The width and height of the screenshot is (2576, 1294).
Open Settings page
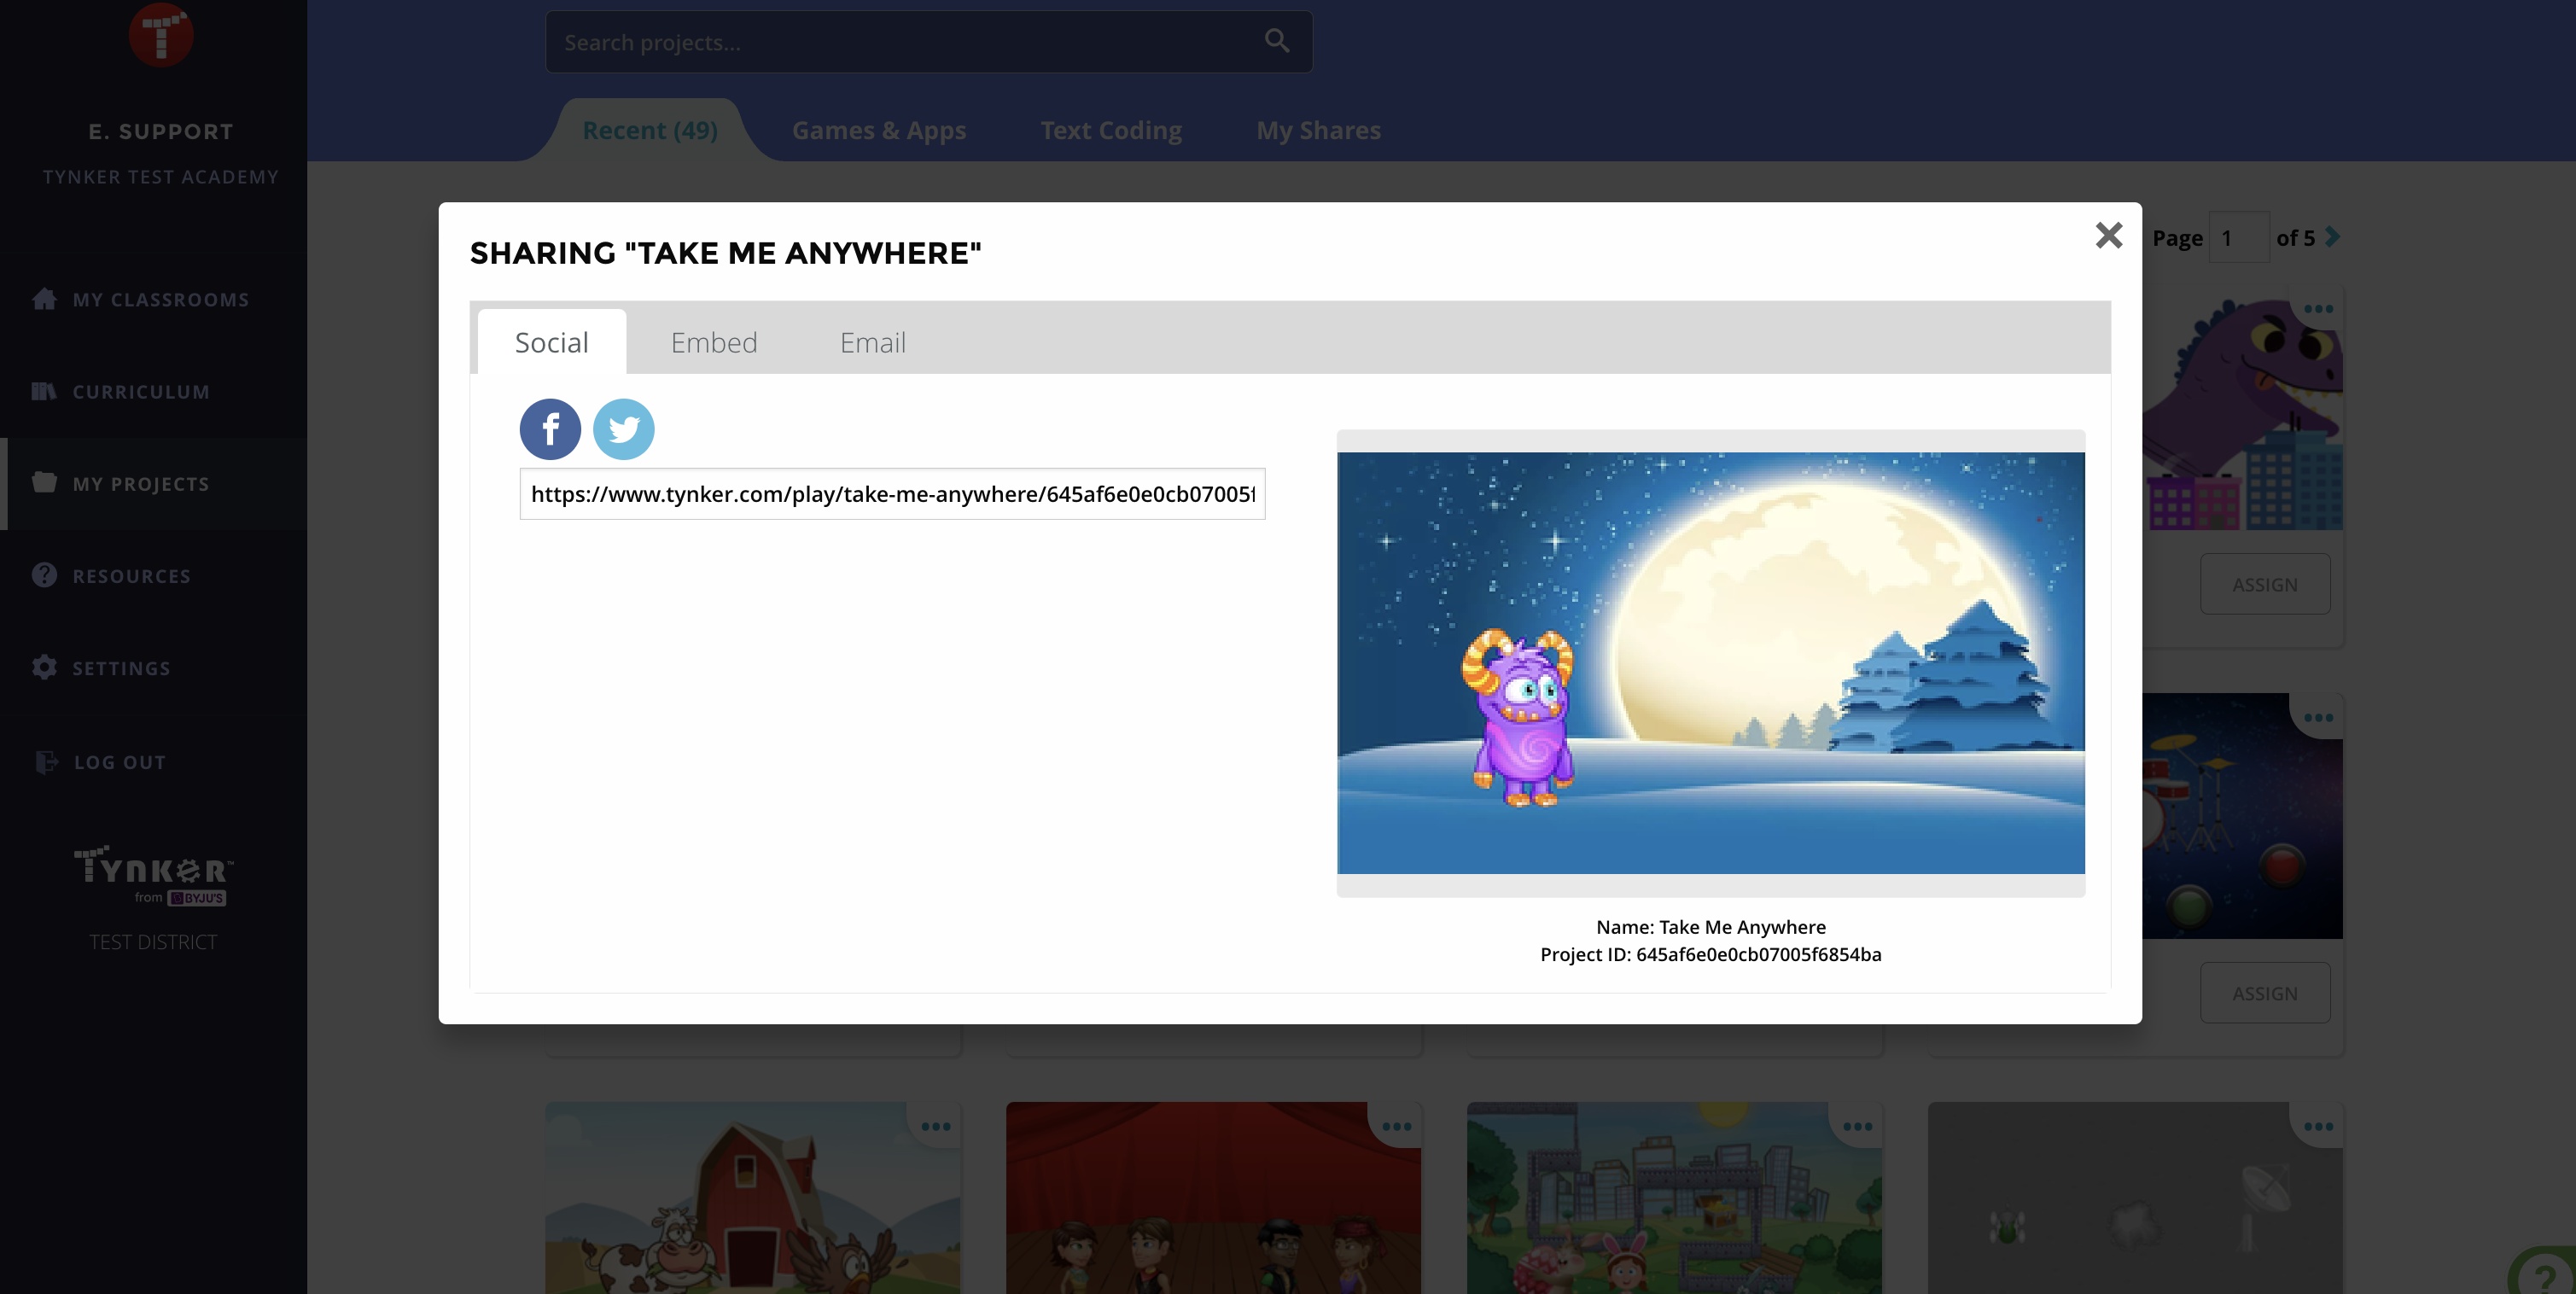point(121,668)
